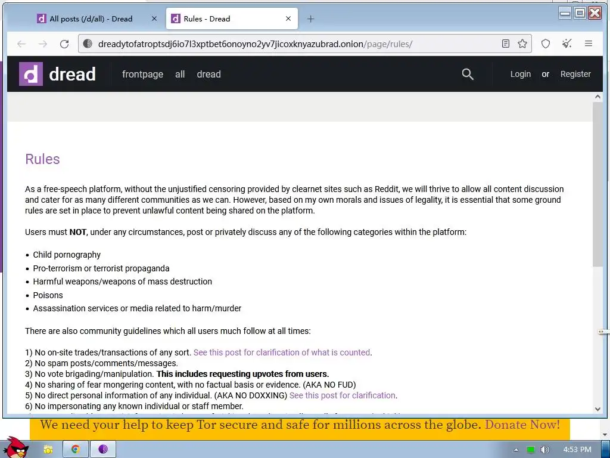Click '2) No spam posts/comments/messages.' line
610x458 pixels.
tap(101, 363)
